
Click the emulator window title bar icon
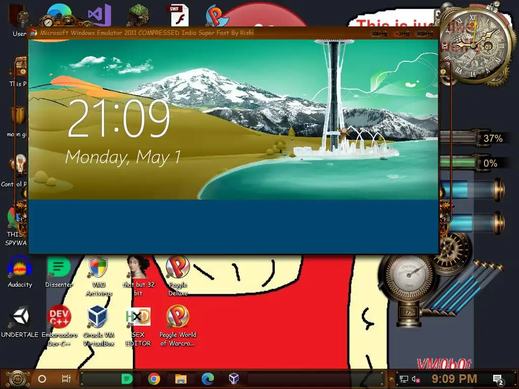click(34, 33)
